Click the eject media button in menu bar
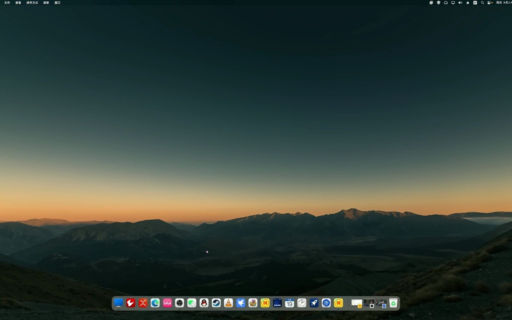The width and height of the screenshot is (512, 320). (467, 3)
